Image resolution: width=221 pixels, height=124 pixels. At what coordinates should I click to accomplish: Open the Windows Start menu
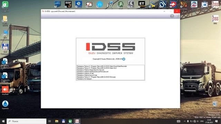pos(3,121)
